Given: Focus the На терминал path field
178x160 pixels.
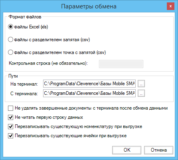Looking at the screenshot, I should coord(89,84).
